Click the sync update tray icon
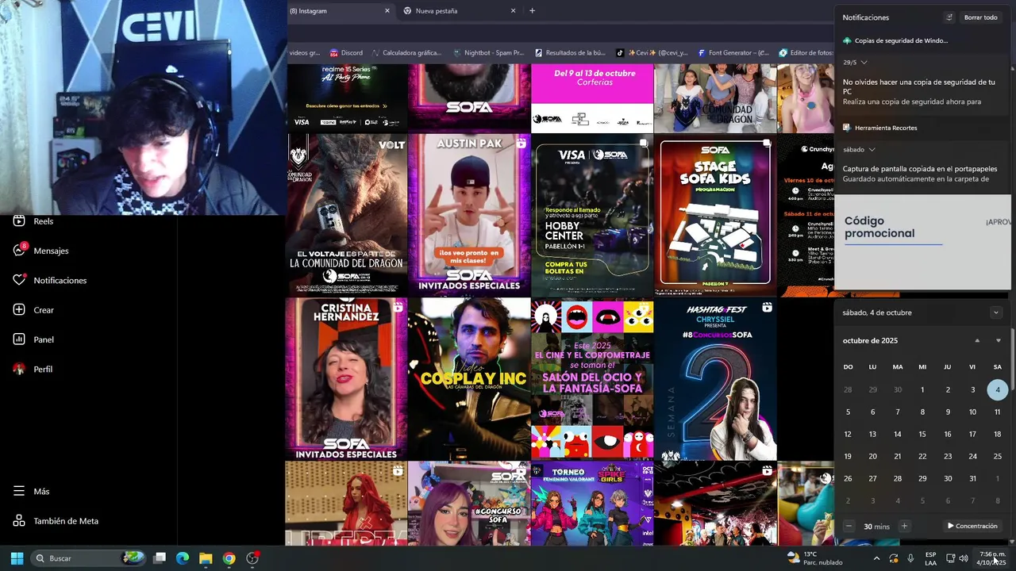1016x571 pixels. click(x=894, y=558)
